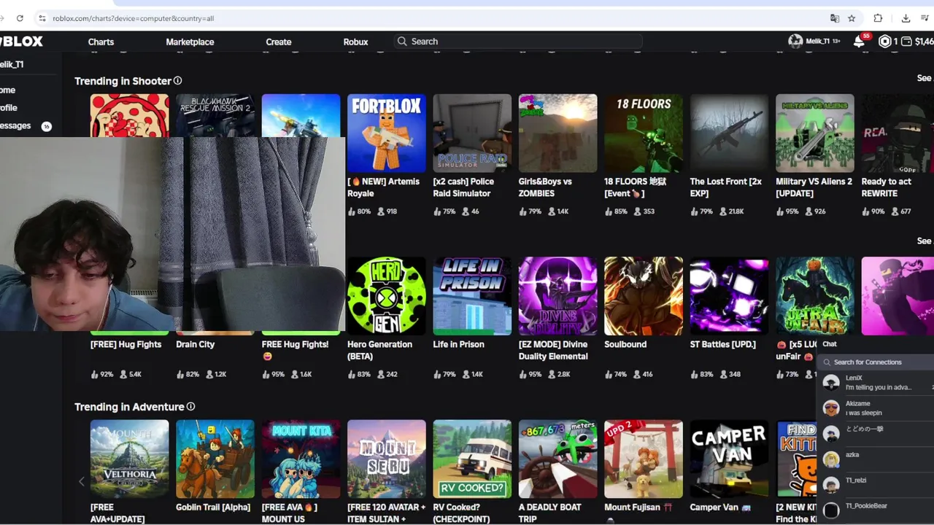
Task: Open Veltoria mountain game thumbnail
Action: coord(129,459)
